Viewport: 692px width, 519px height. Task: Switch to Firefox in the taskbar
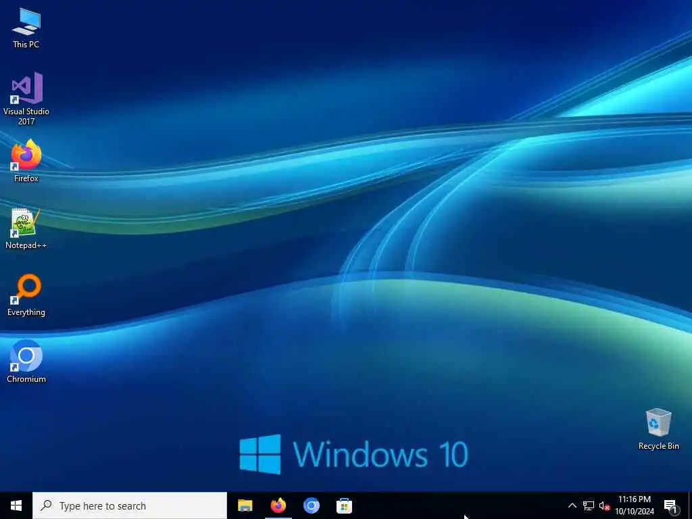(x=278, y=505)
